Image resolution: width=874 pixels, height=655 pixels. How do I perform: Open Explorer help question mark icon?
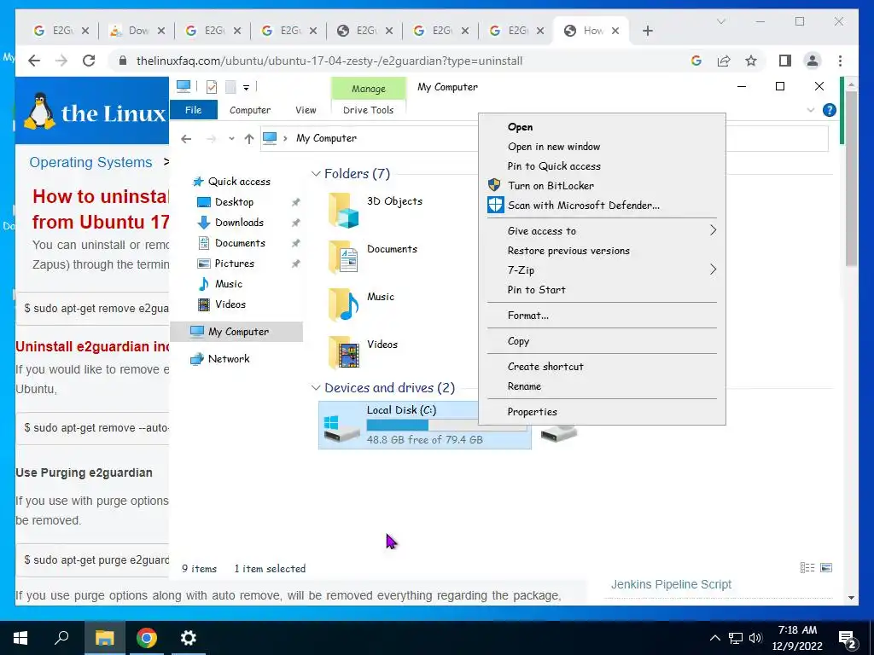[830, 110]
